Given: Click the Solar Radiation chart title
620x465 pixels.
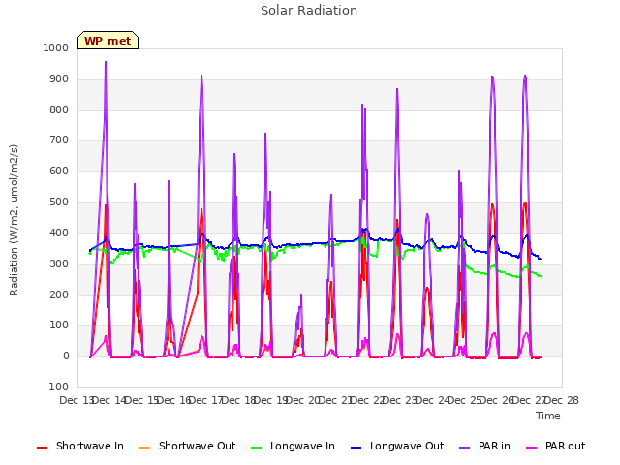Looking at the screenshot, I should point(309,11).
